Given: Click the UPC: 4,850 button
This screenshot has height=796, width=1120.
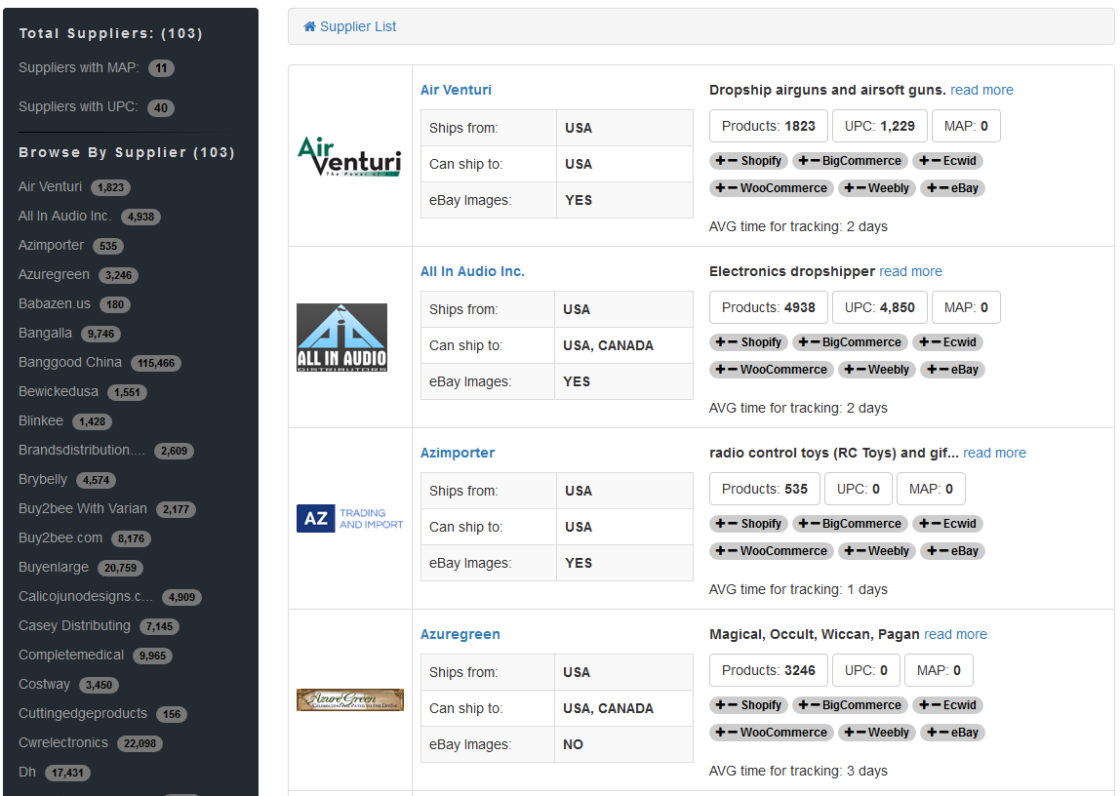Looking at the screenshot, I should click(879, 307).
